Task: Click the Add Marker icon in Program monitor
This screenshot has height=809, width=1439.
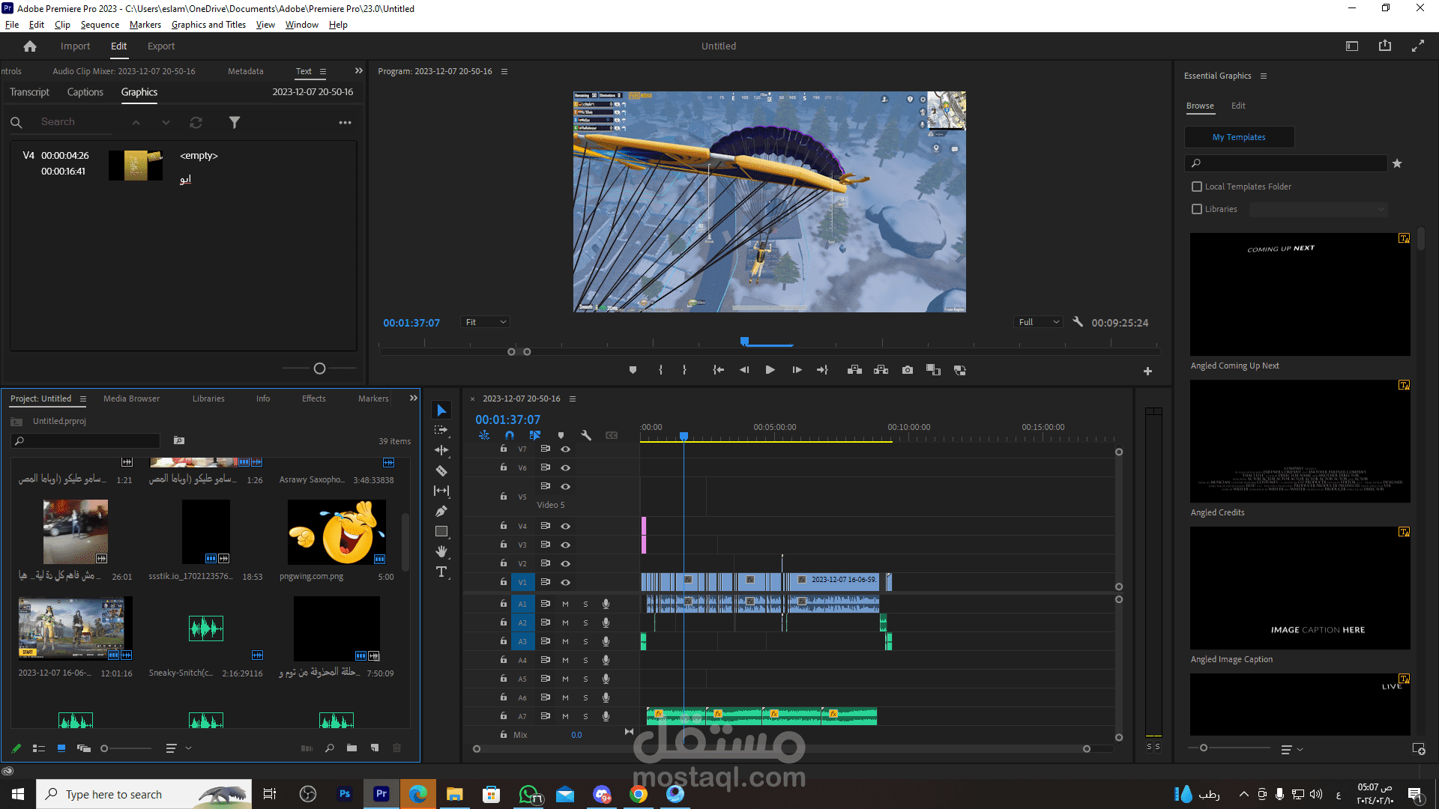Action: [633, 370]
